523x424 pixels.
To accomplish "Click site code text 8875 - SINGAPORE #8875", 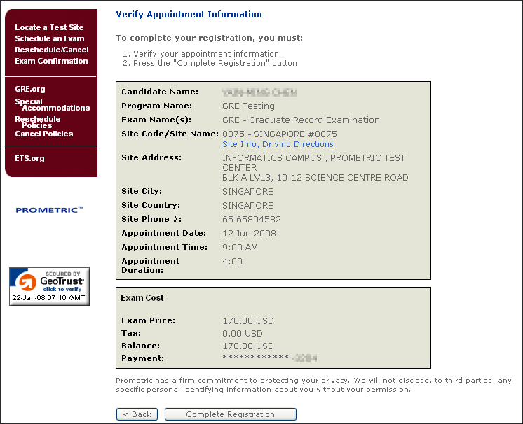I will coord(280,134).
